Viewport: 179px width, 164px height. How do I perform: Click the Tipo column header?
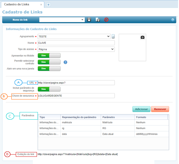pos(49,117)
